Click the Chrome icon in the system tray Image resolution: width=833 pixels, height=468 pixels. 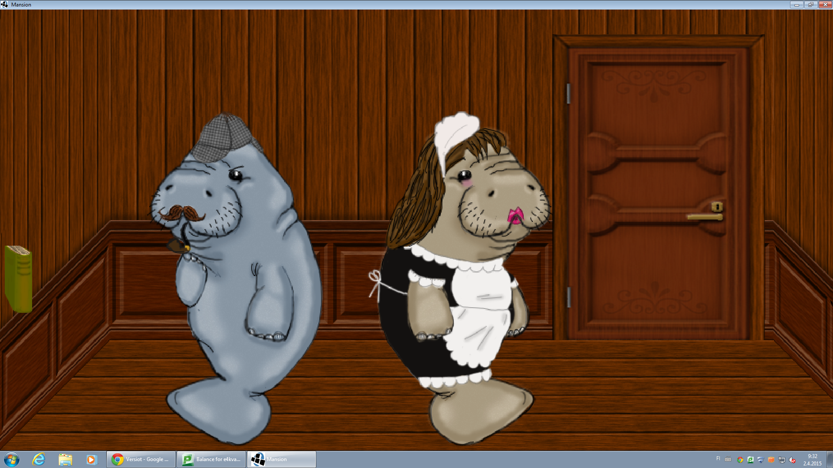coord(740,460)
